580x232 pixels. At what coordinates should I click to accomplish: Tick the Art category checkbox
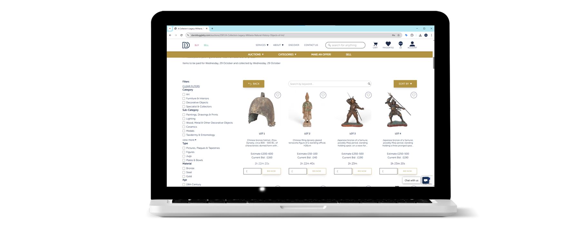pos(184,94)
